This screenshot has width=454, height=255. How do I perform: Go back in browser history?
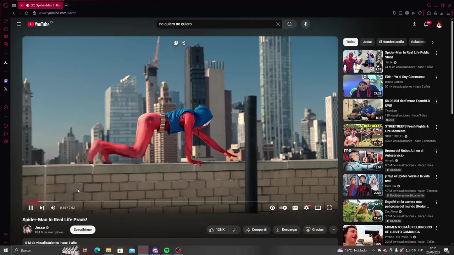coord(14,13)
